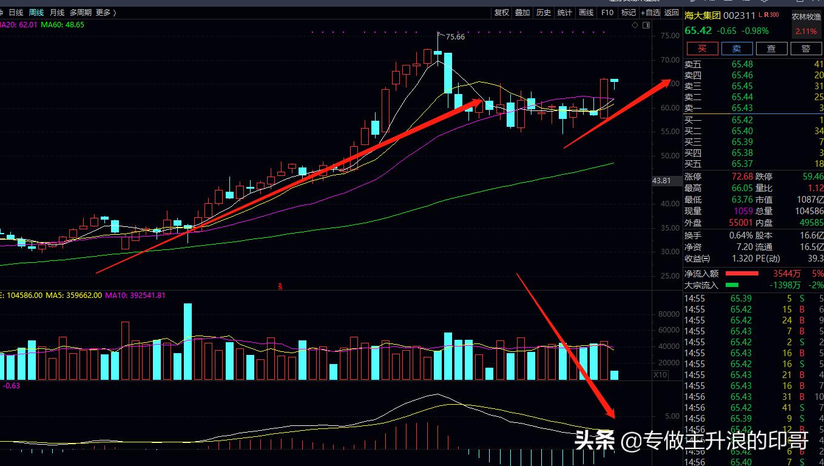Click the 叠加 overlay button
This screenshot has width=824, height=466.
[x=522, y=12]
